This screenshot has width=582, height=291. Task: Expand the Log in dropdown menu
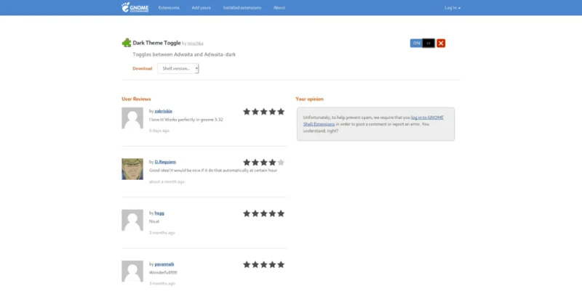point(452,8)
